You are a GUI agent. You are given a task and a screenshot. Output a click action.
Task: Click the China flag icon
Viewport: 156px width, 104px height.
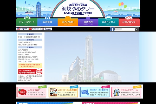pos(30,29)
